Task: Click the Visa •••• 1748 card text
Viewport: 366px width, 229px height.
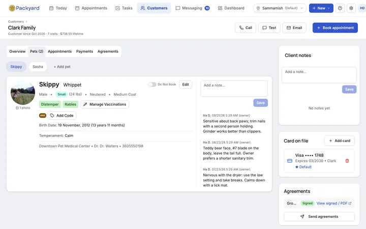Action: click(x=309, y=155)
